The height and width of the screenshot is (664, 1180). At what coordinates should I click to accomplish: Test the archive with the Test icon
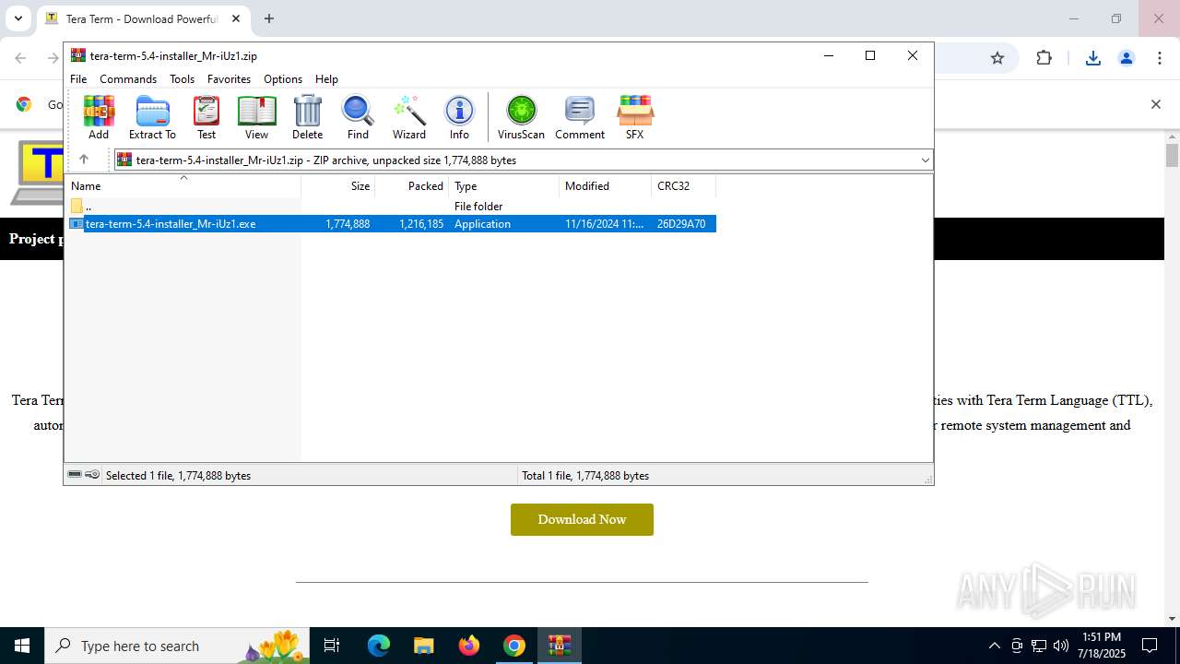(x=206, y=118)
